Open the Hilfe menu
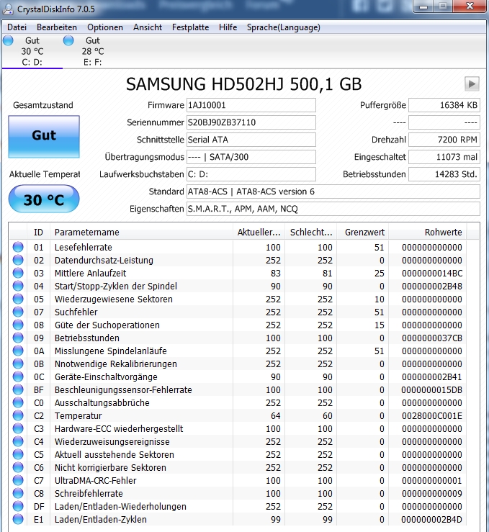 point(228,27)
